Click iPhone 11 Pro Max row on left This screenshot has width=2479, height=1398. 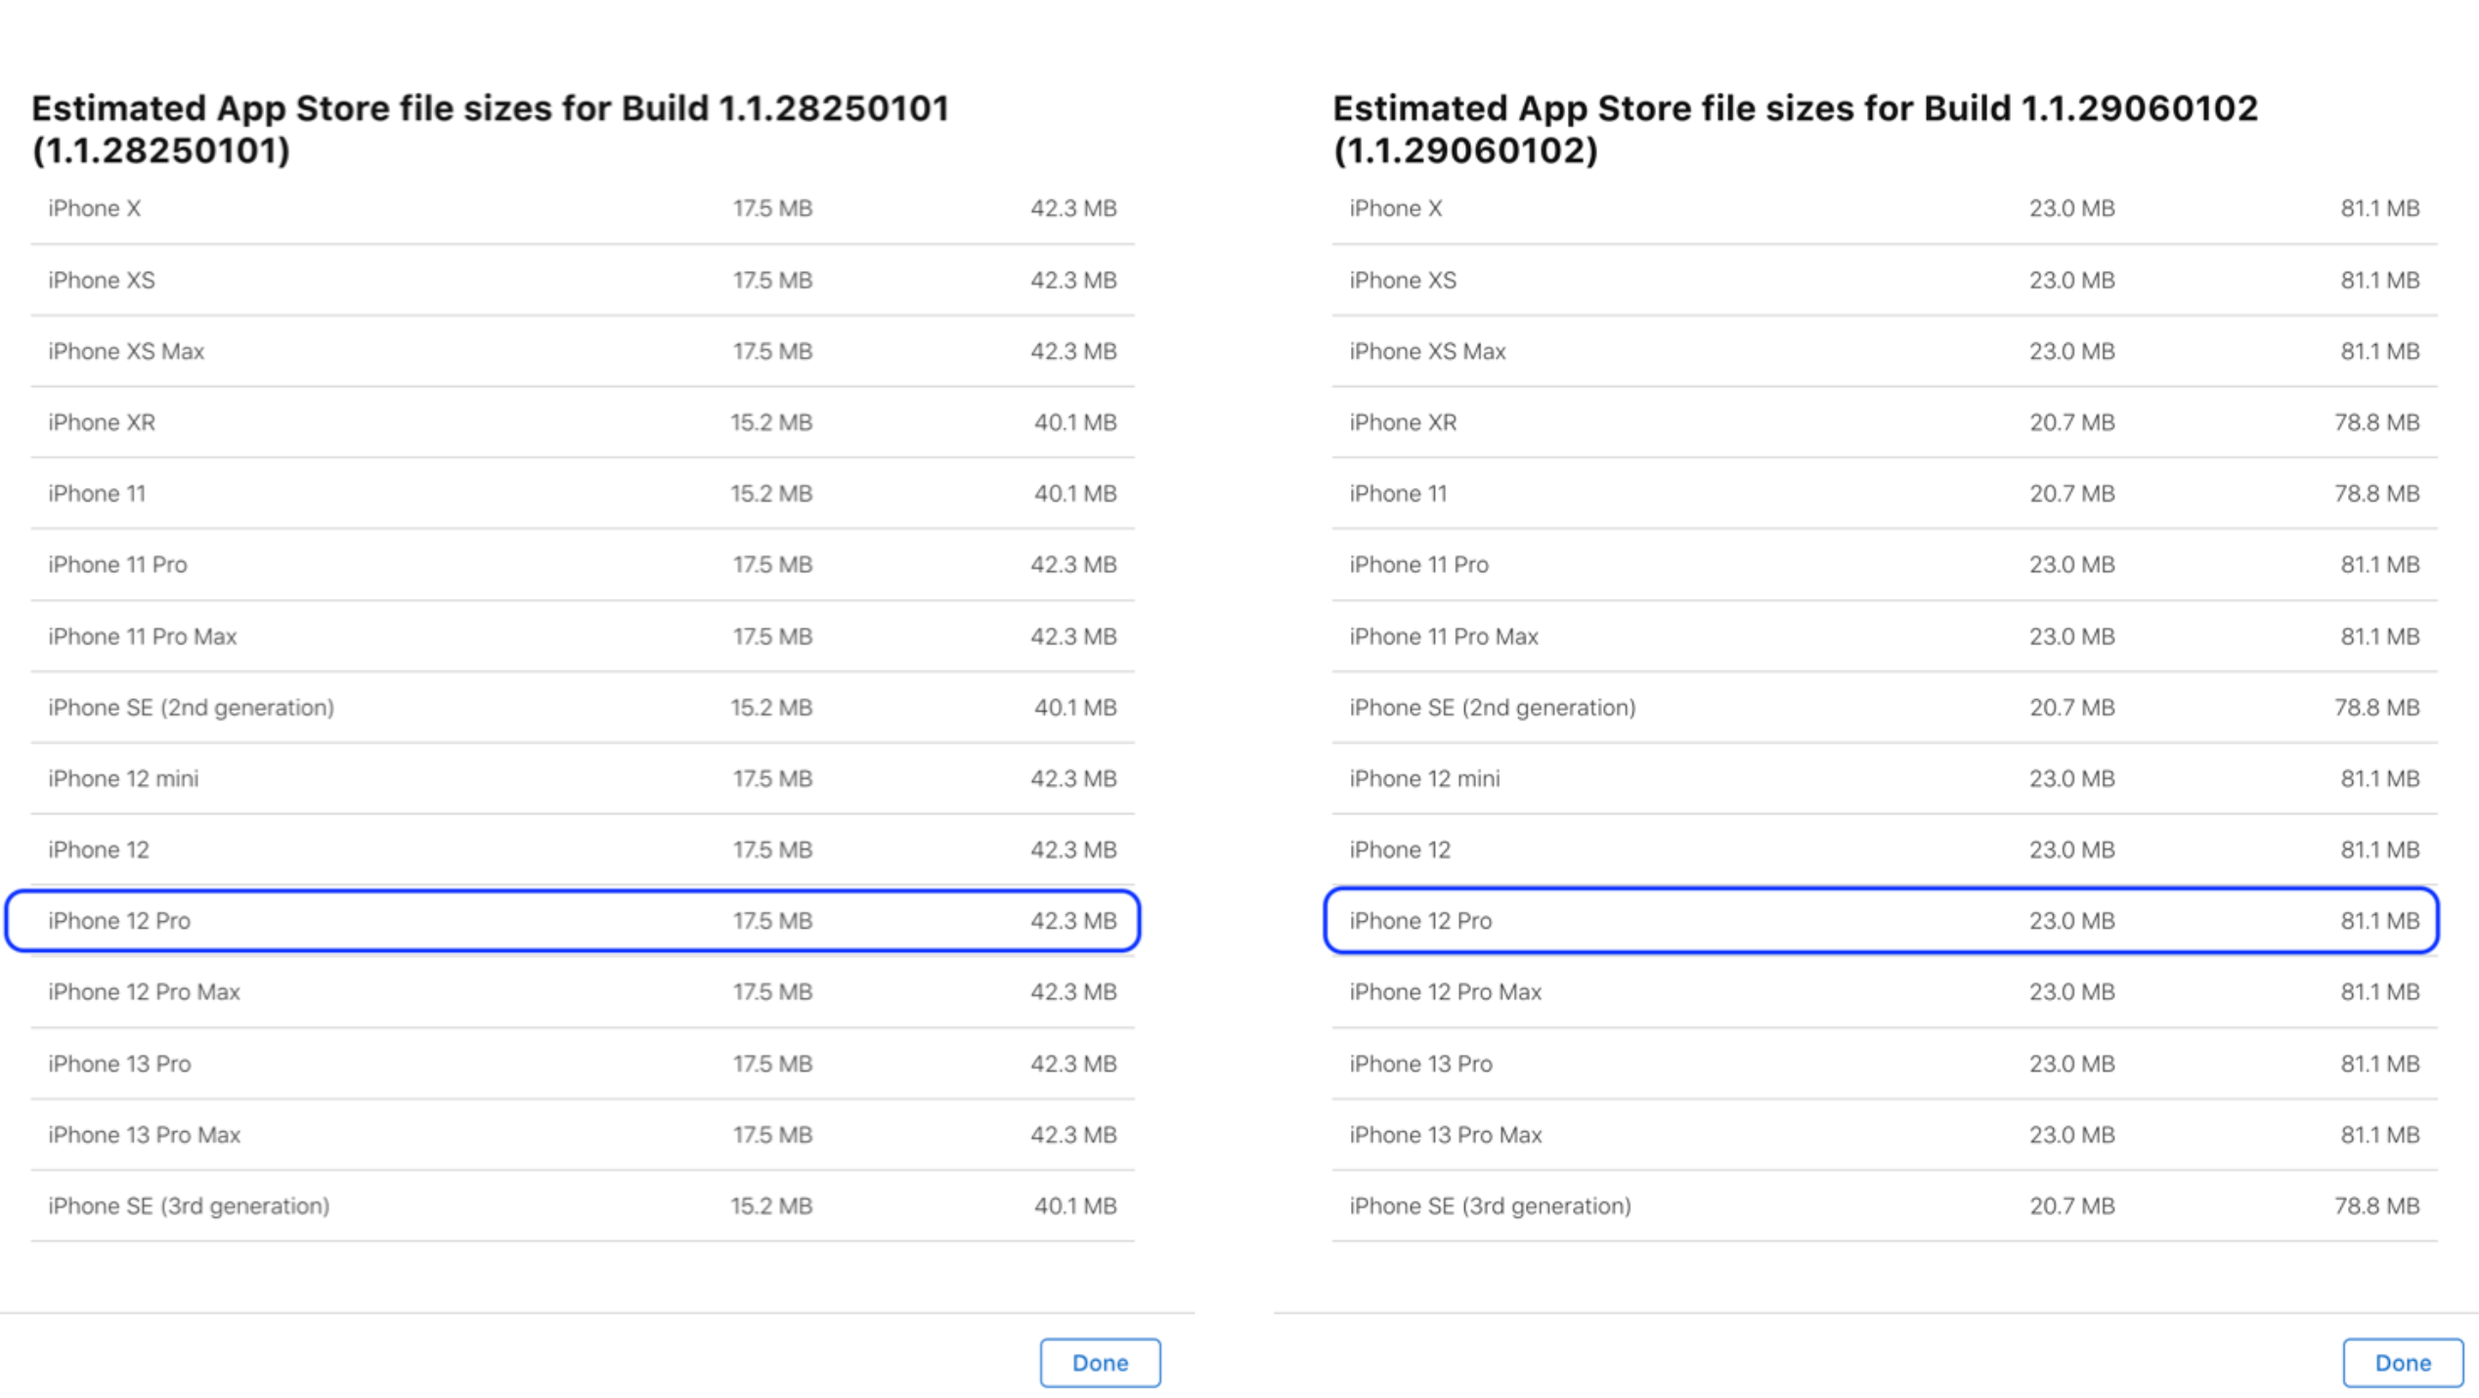(x=583, y=636)
